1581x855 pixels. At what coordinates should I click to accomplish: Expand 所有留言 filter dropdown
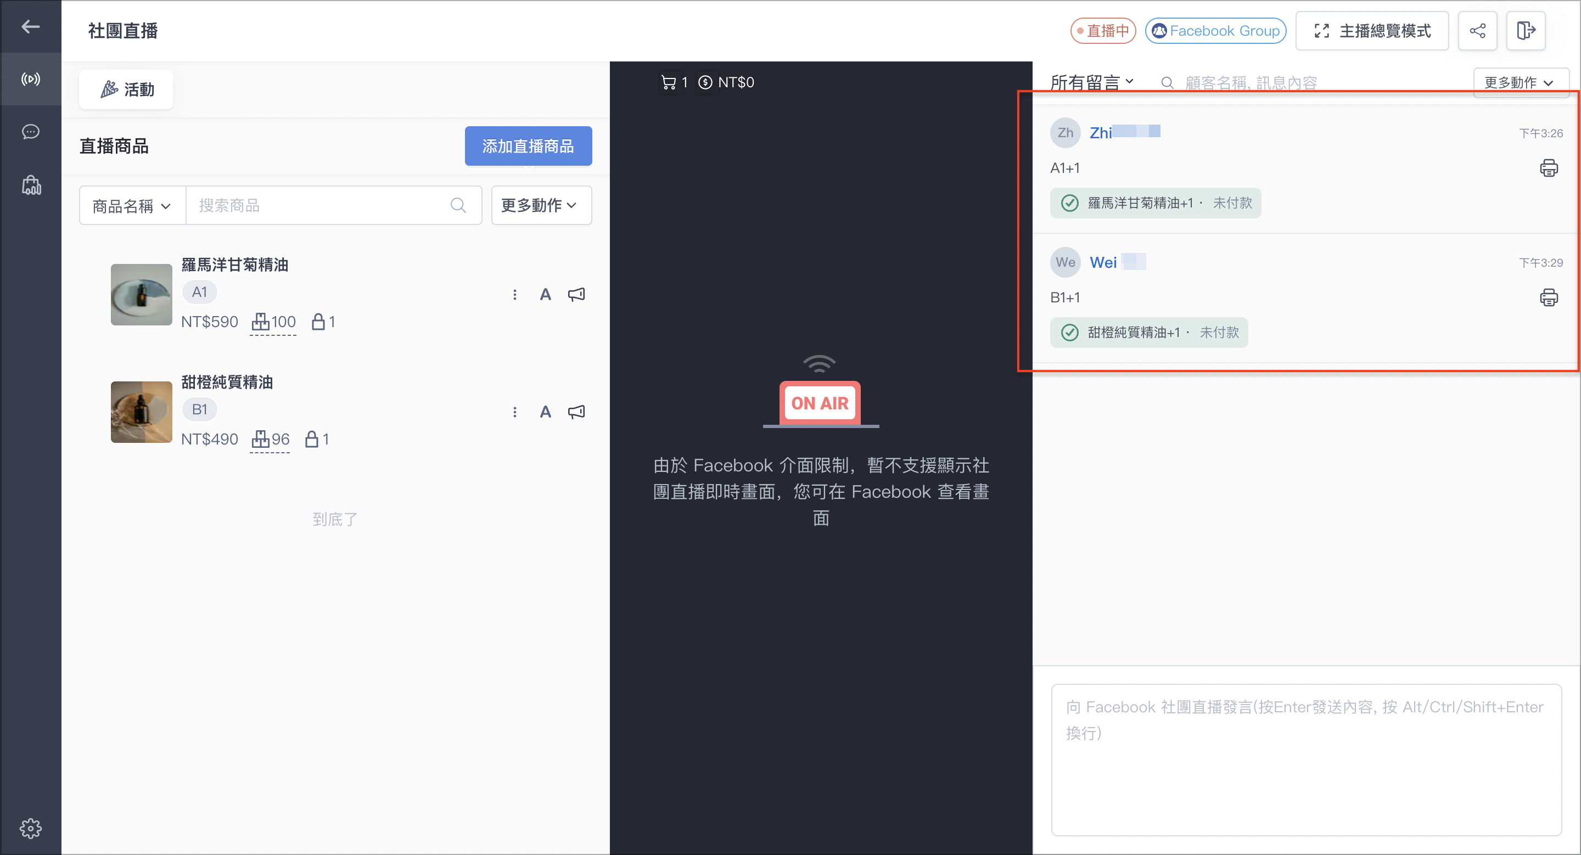pyautogui.click(x=1092, y=82)
